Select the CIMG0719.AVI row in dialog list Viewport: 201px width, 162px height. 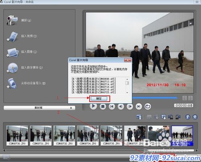pos(94,89)
